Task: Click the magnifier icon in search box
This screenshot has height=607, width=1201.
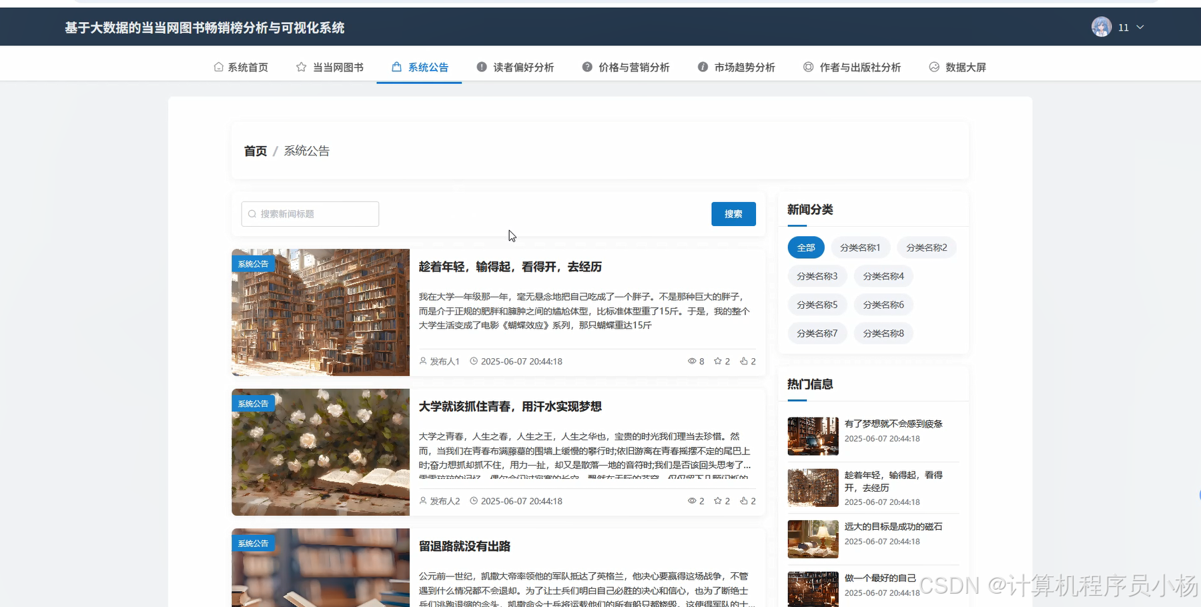Action: pyautogui.click(x=252, y=214)
